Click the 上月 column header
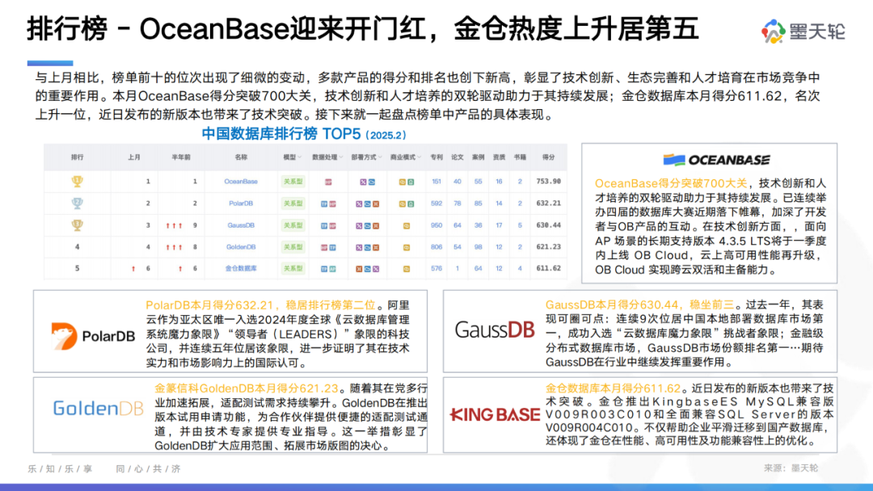Image resolution: width=873 pixels, height=491 pixels. click(133, 157)
